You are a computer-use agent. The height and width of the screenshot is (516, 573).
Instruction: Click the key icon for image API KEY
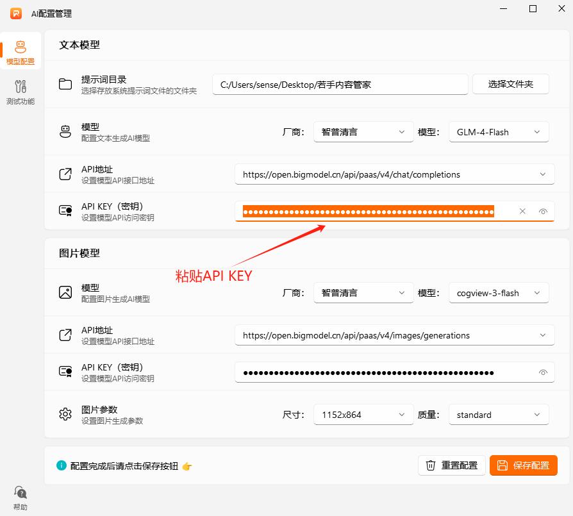click(x=65, y=372)
